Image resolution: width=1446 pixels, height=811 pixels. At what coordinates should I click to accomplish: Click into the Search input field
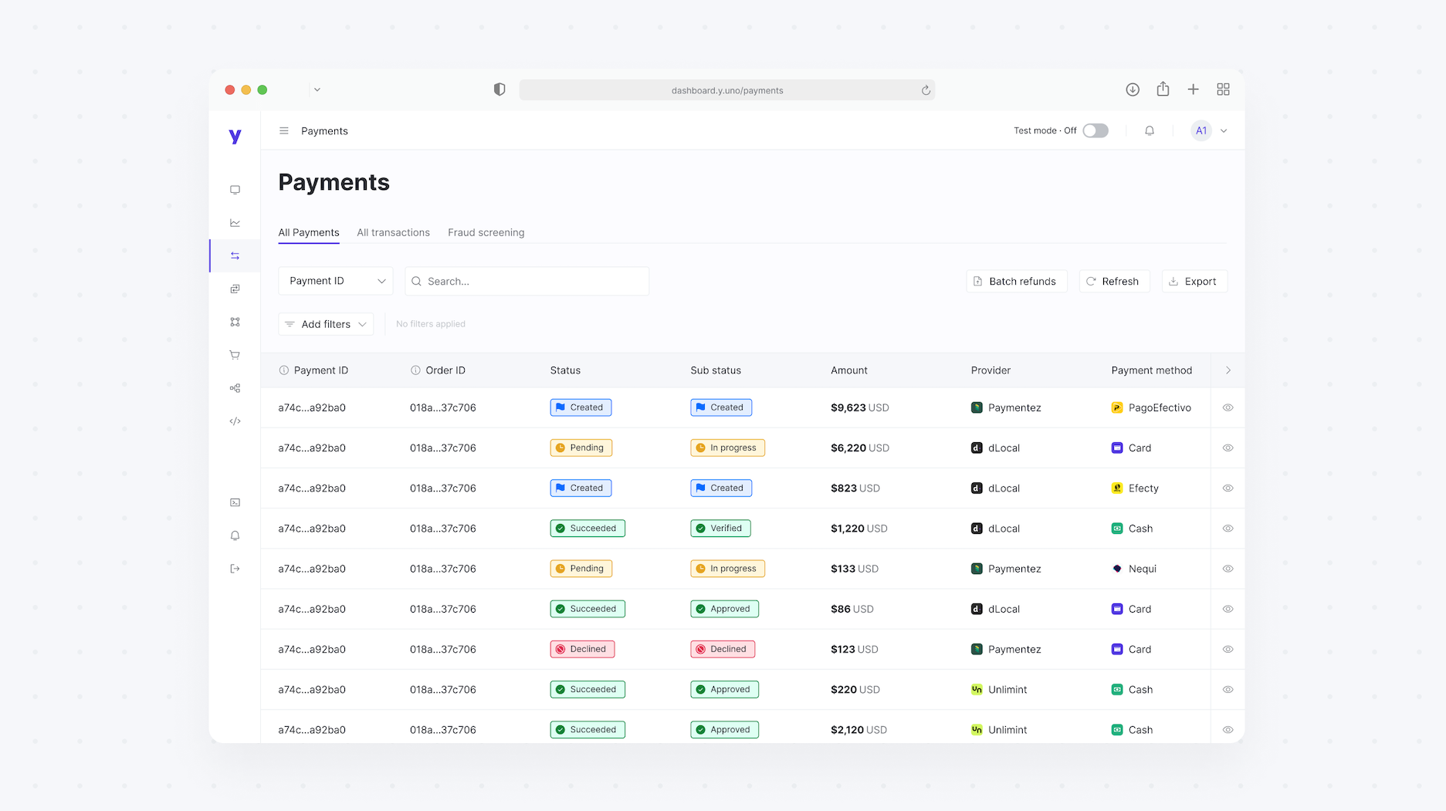click(x=533, y=282)
